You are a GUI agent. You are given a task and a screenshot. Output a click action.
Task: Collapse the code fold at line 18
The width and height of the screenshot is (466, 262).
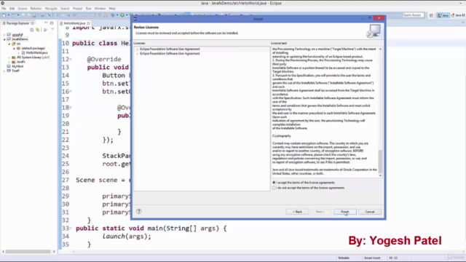pos(71,107)
